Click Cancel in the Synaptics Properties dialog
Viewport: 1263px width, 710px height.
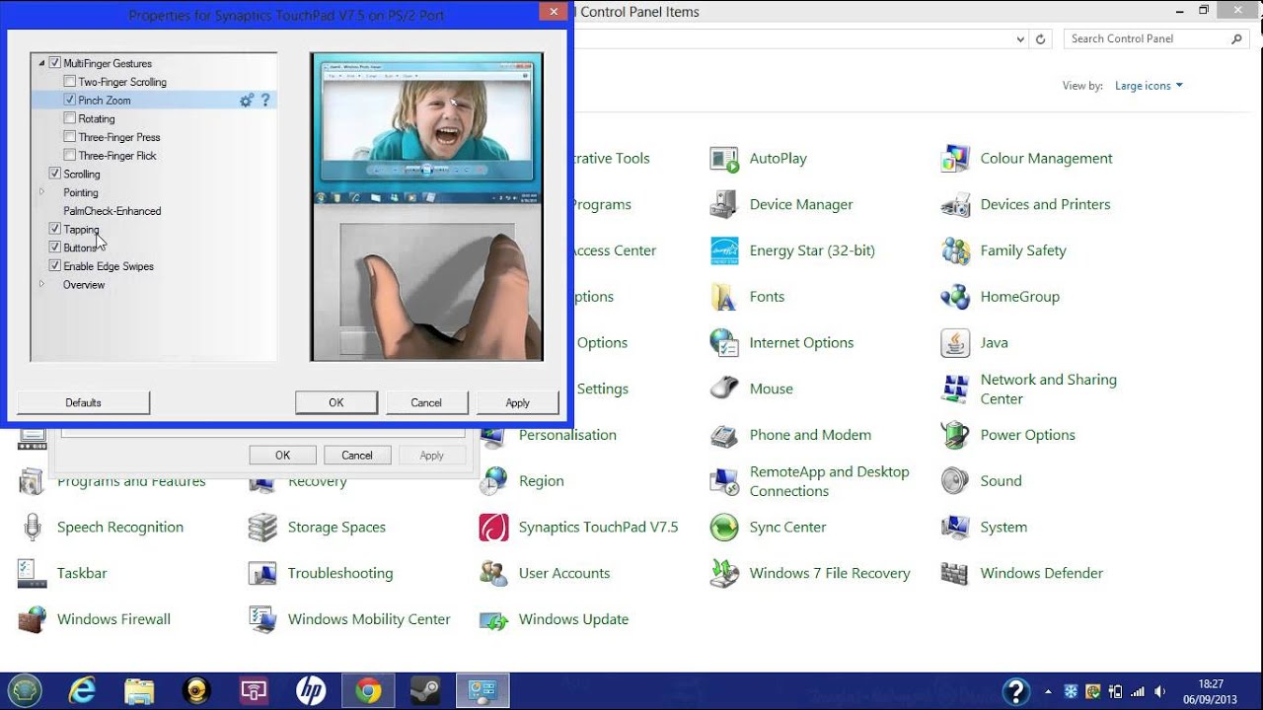[x=426, y=402]
